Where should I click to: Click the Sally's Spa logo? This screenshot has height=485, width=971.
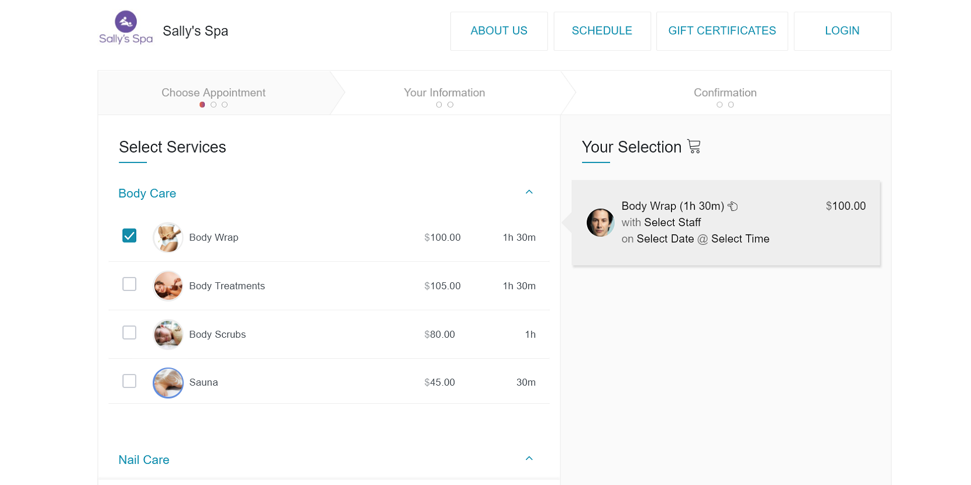tap(126, 28)
